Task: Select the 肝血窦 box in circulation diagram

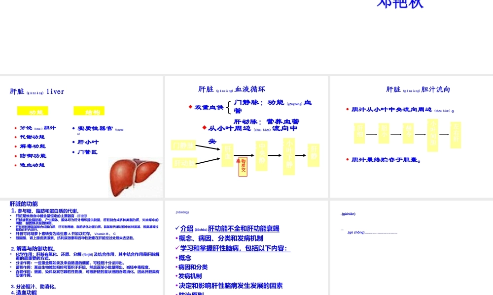Action: 227,155
